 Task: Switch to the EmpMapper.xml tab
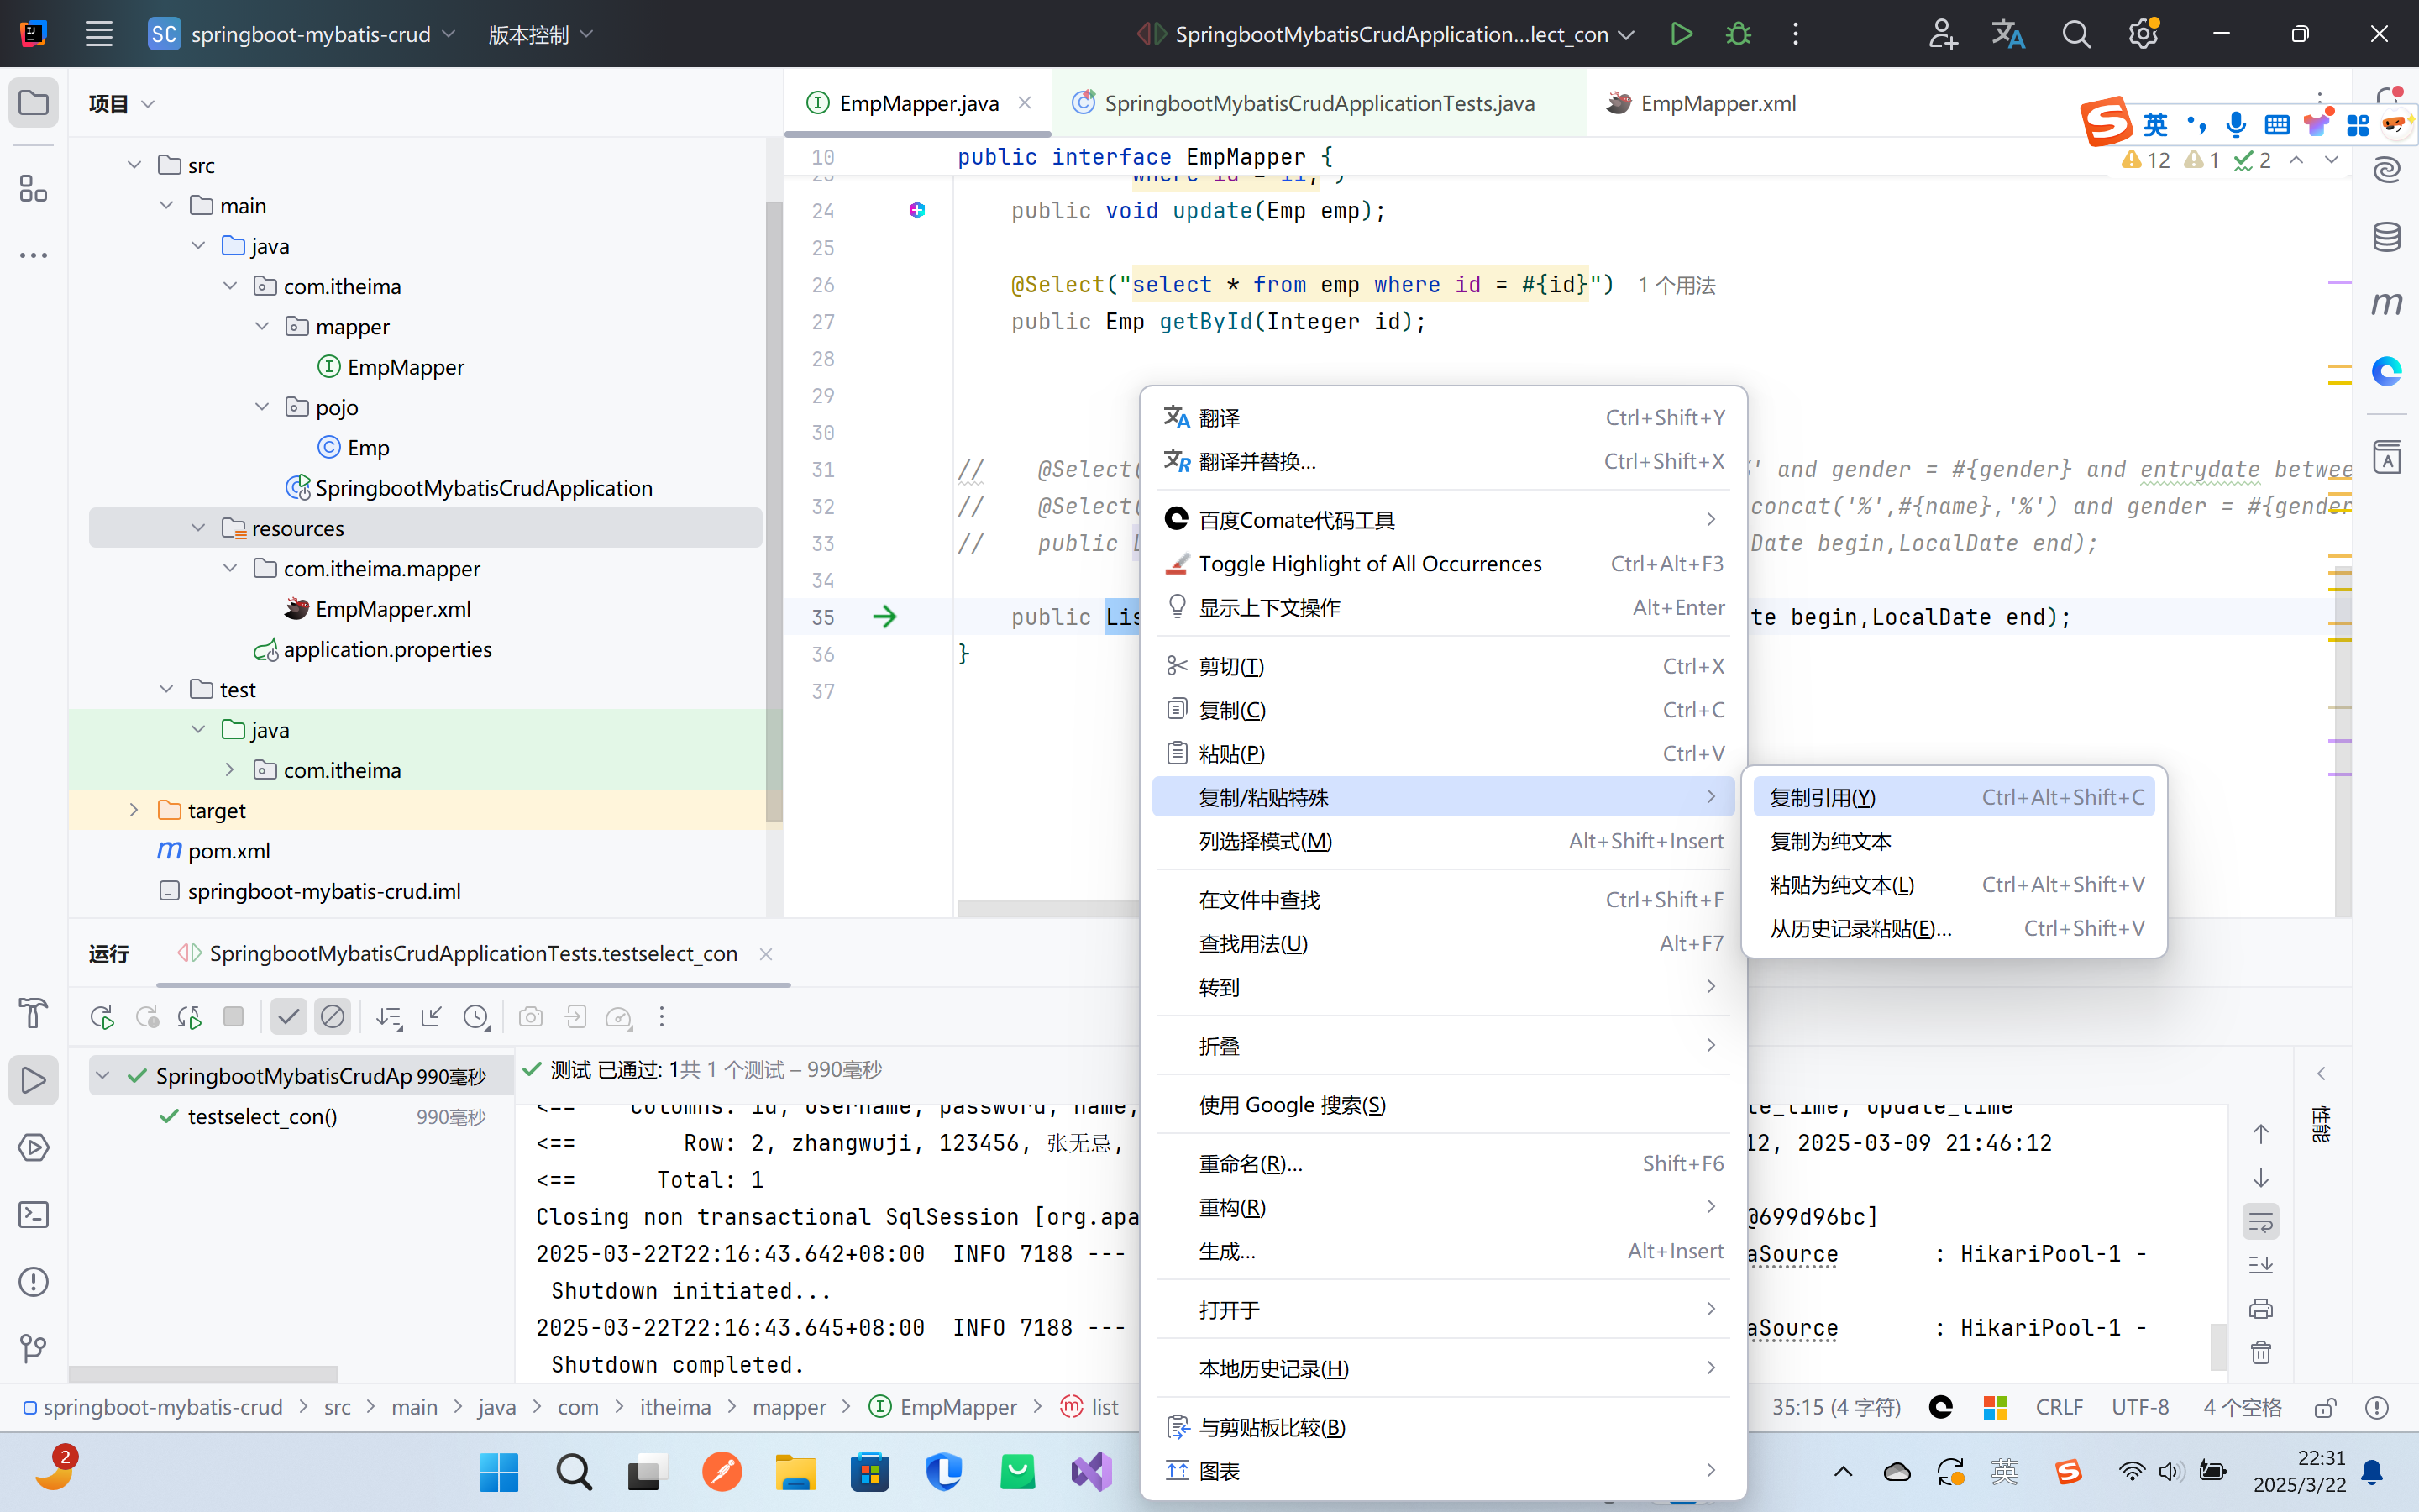pos(1716,103)
